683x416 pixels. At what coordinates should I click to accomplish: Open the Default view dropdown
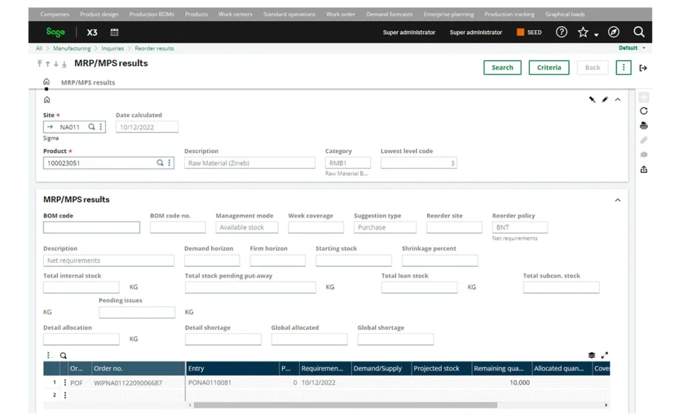[x=632, y=48]
